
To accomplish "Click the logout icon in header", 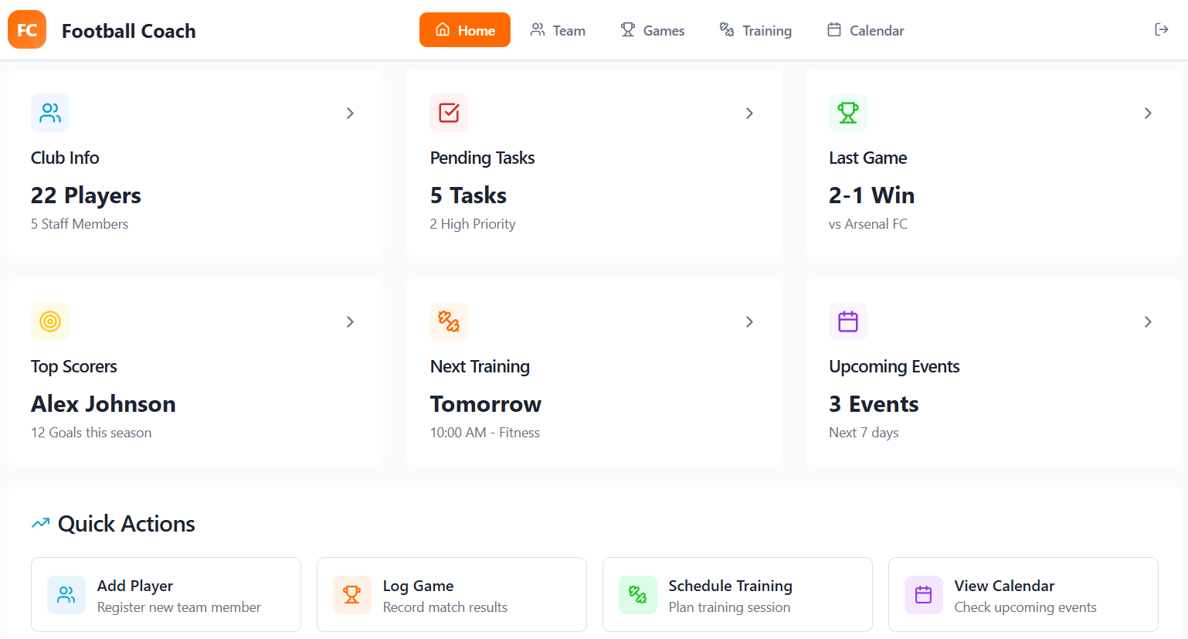I will click(1161, 29).
